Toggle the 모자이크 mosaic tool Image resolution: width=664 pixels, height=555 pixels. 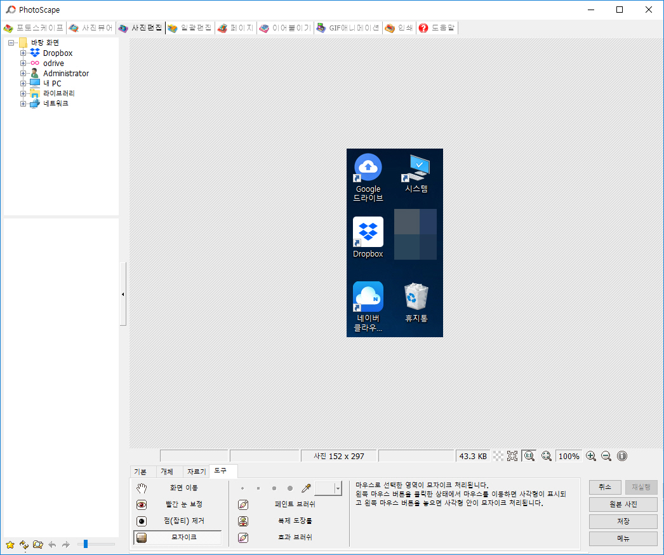tap(177, 537)
